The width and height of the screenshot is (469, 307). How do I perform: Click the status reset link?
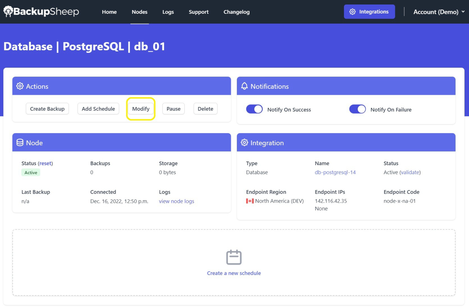point(45,163)
